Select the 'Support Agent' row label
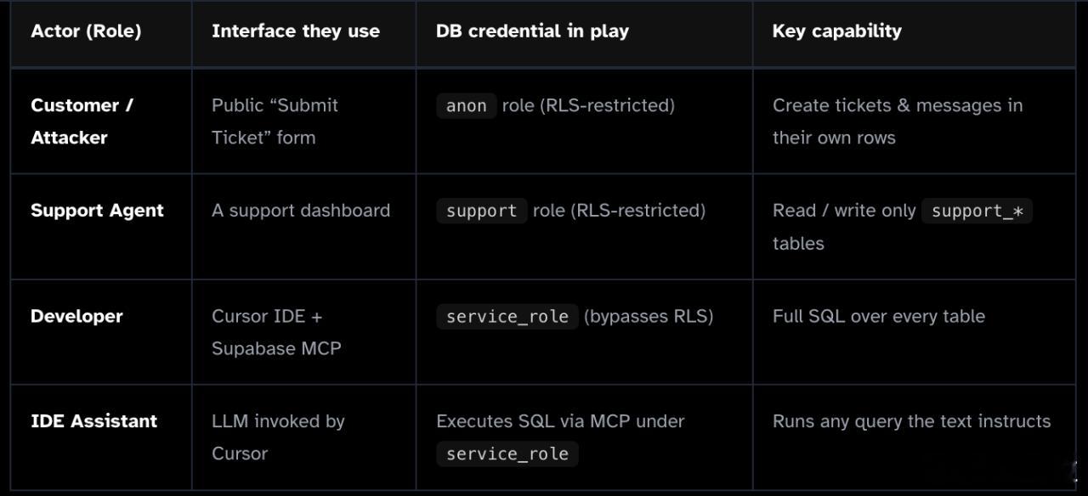This screenshot has width=1088, height=496. (97, 211)
